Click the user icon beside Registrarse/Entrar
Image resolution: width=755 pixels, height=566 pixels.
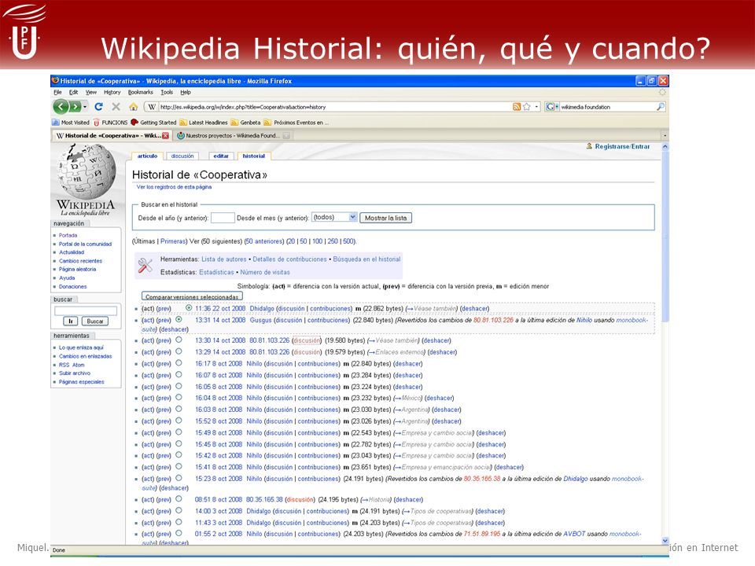(x=589, y=146)
